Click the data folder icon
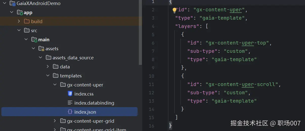The image size is (305, 131). [56, 67]
